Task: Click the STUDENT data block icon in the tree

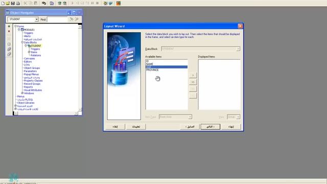Action: click(x=29, y=45)
